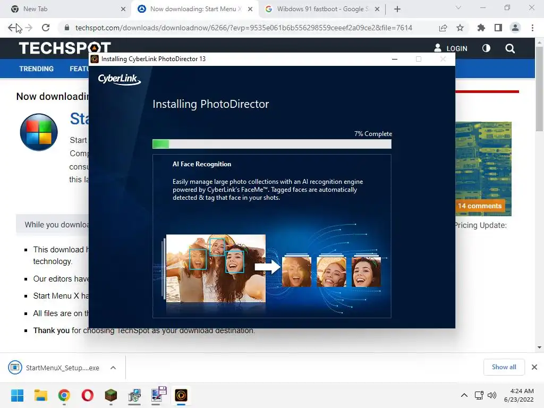Click the TechSpot logo
Viewport: 544px width, 408px height.
click(x=65, y=48)
